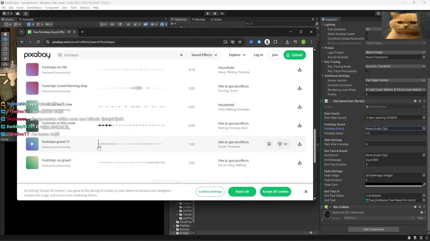Open the Component menu
Viewport: 430px width, 241px height.
(x=52, y=8)
